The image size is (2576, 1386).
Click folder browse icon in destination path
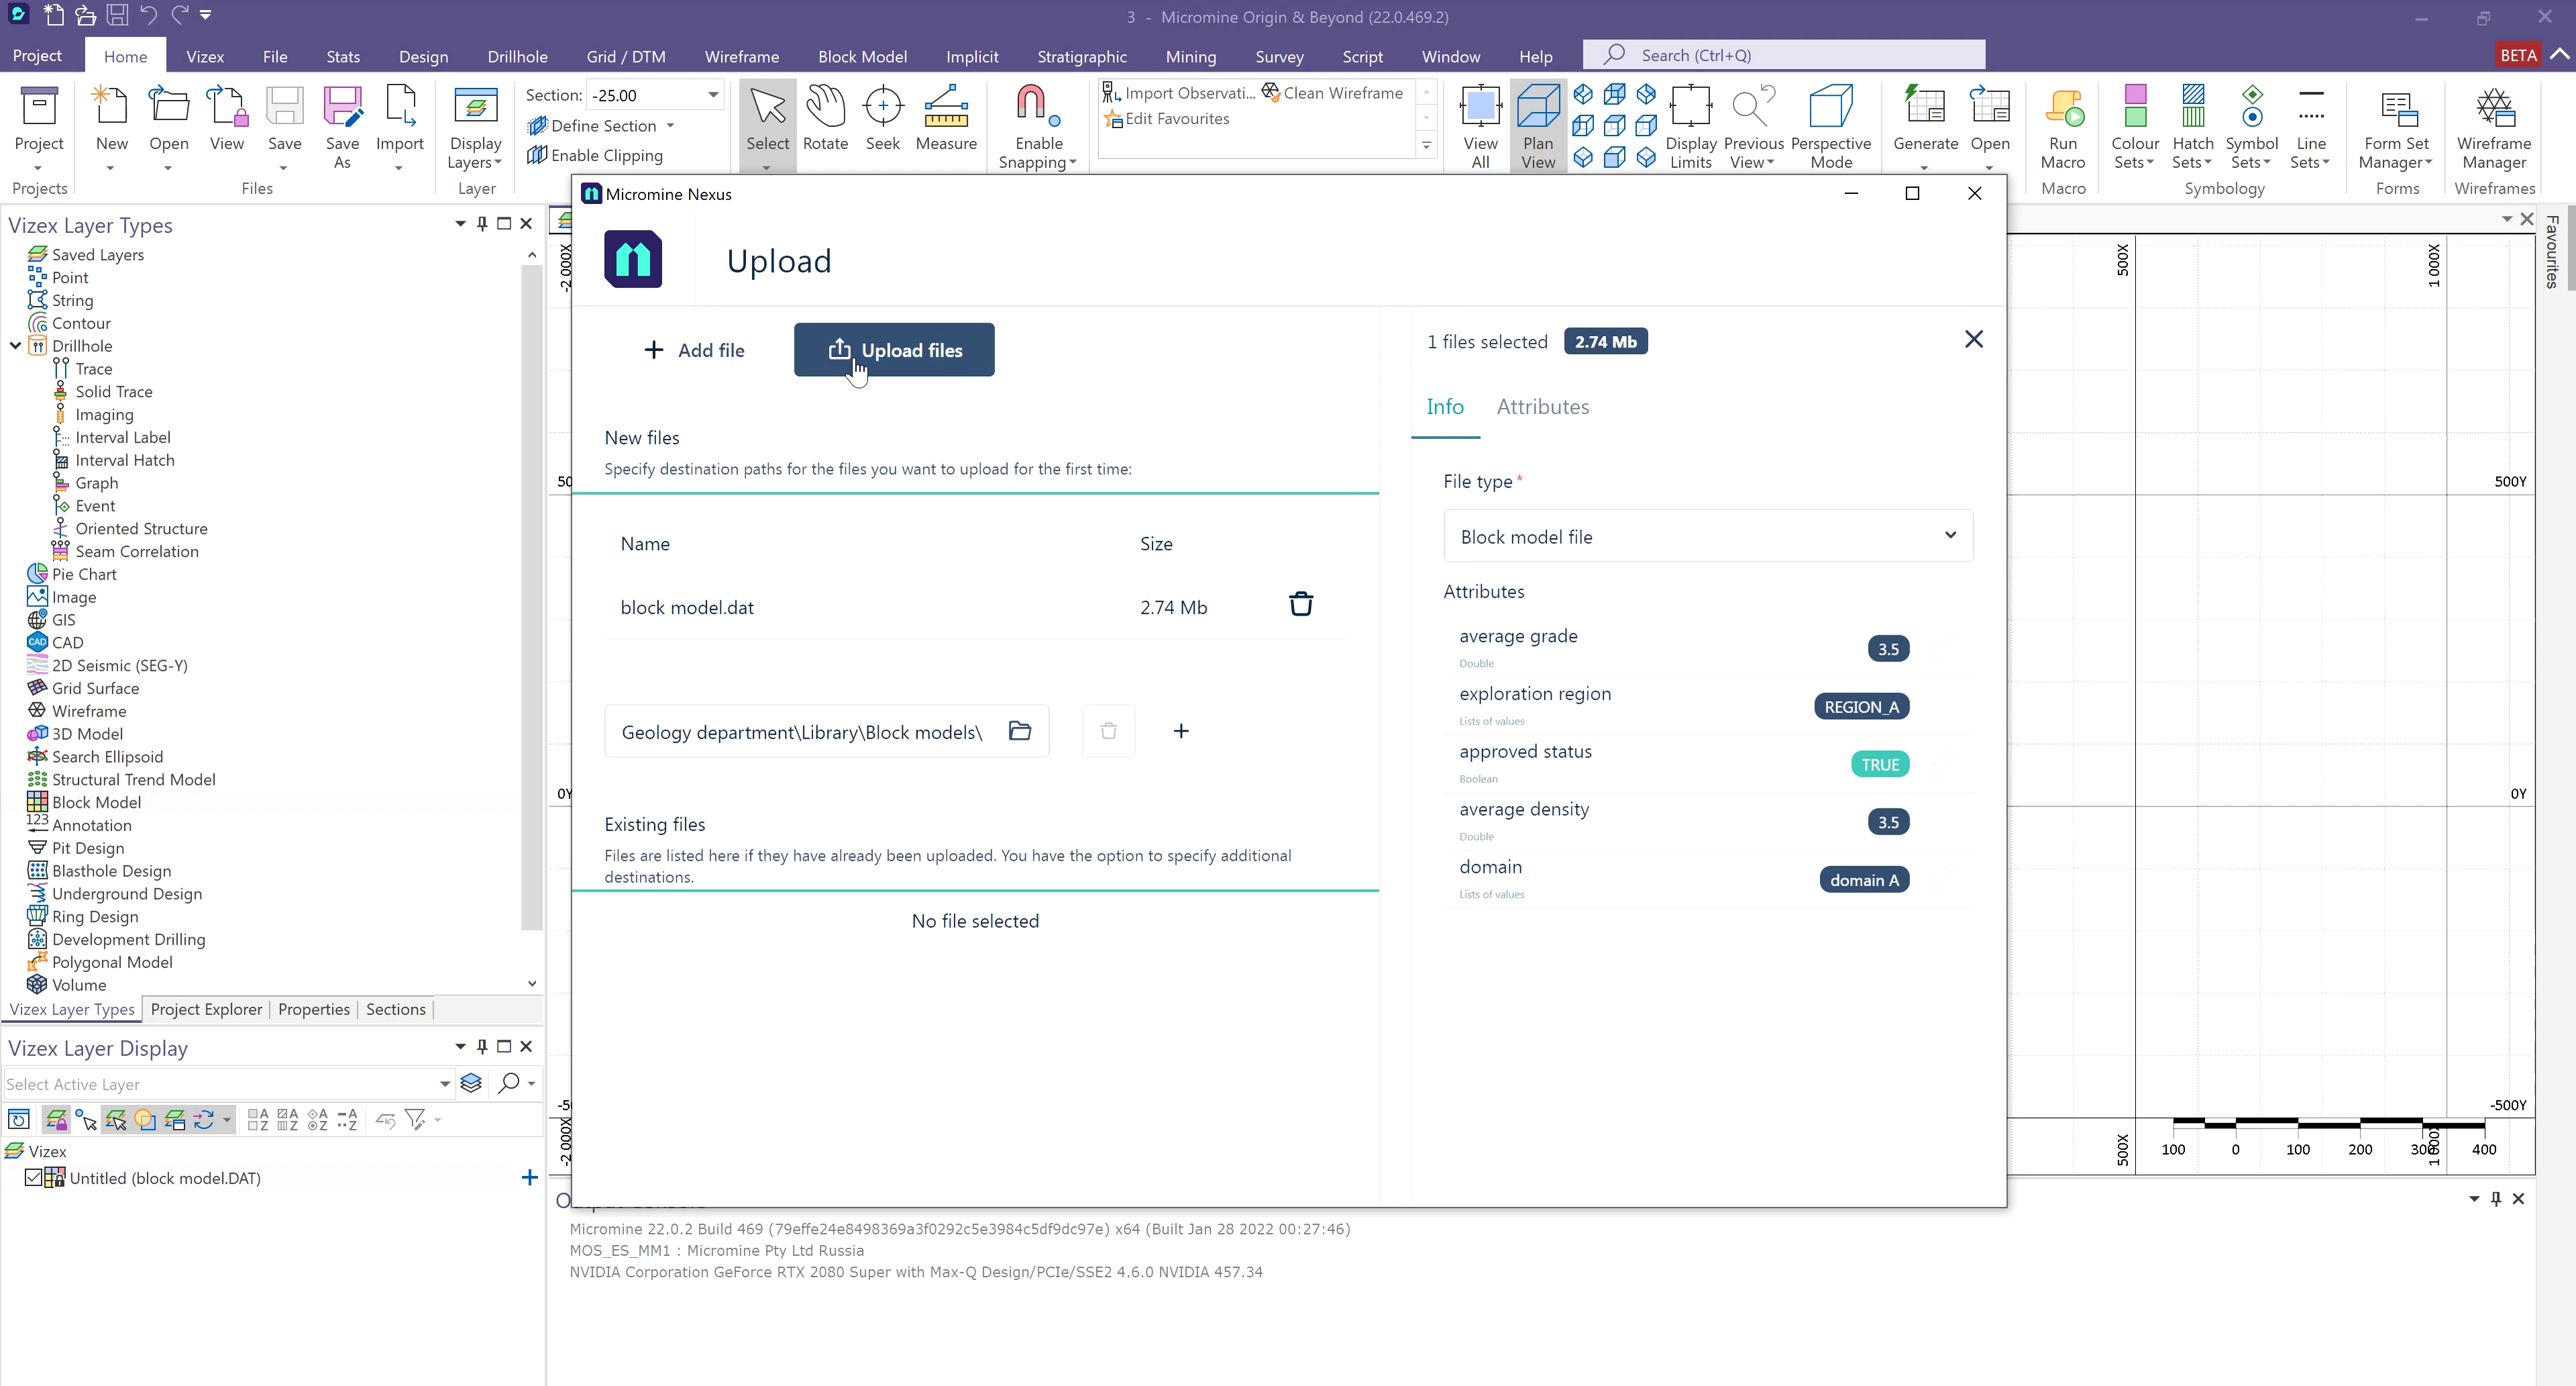coord(1019,731)
